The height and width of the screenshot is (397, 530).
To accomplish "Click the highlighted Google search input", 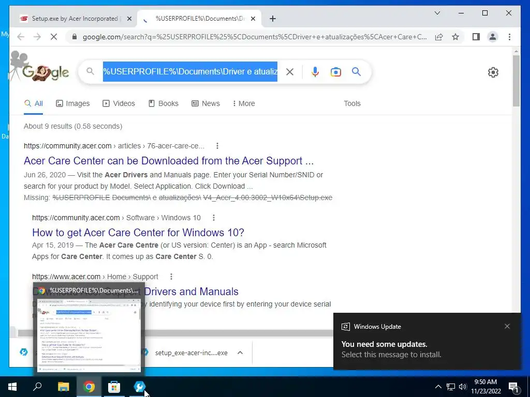I will coord(190,71).
